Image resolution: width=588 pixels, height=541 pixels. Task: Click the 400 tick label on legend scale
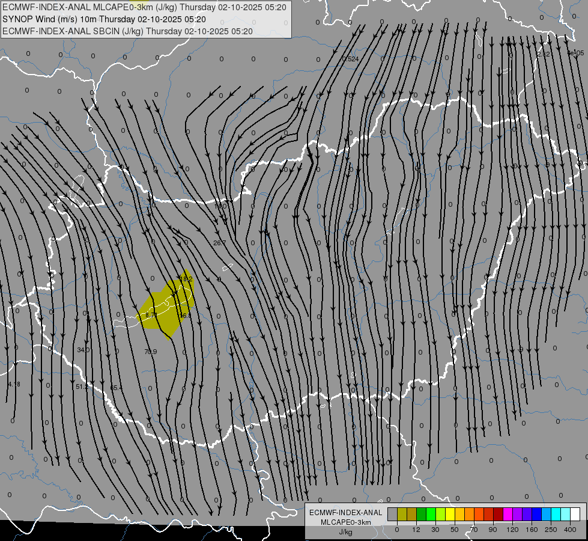[570, 530]
